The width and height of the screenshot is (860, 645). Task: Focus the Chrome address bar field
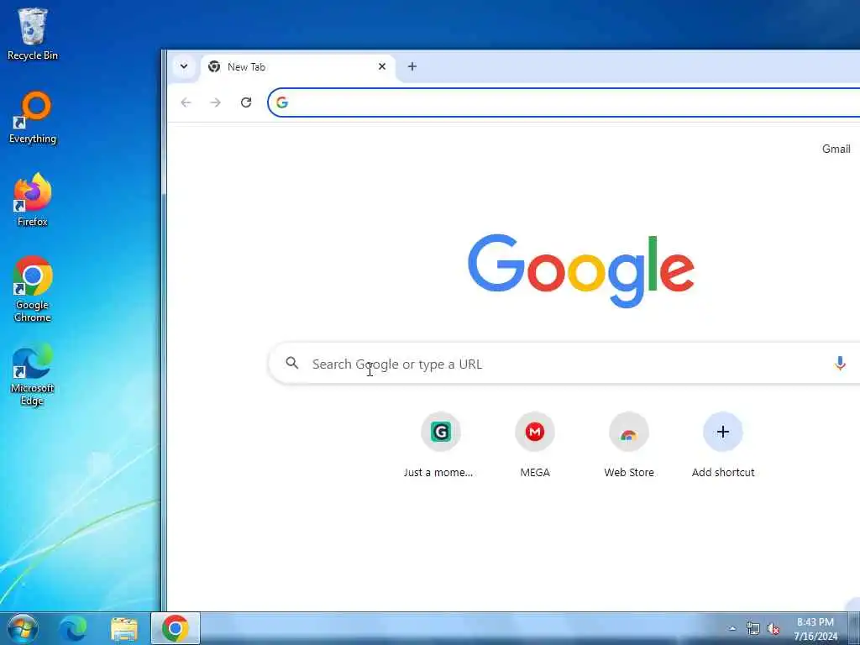tap(564, 102)
